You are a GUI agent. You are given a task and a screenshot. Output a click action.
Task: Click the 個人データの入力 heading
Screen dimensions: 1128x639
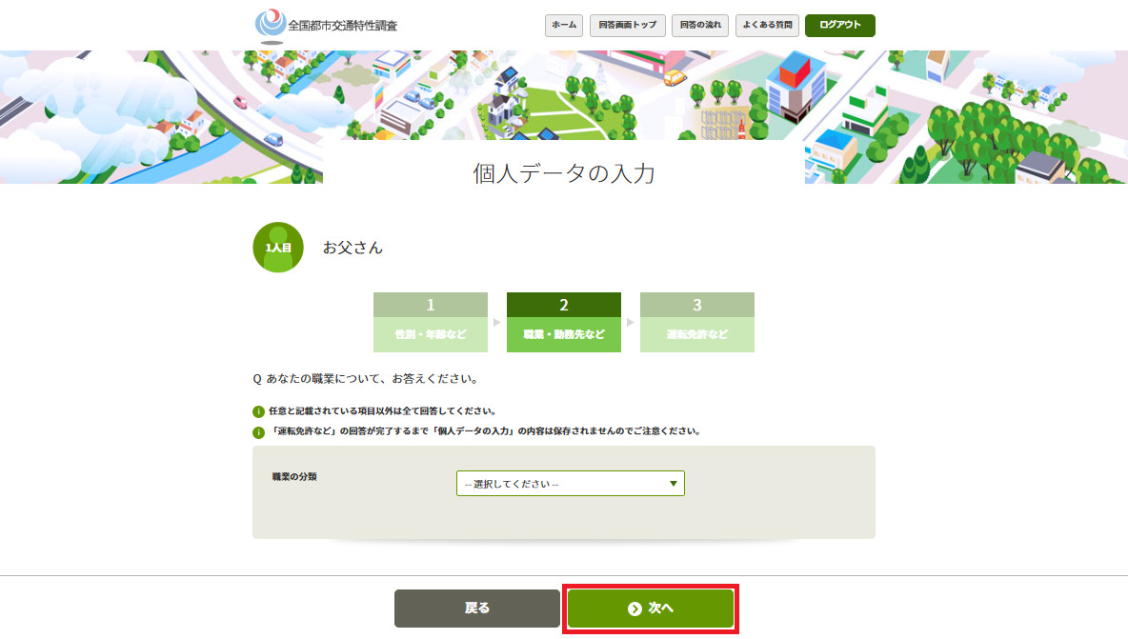click(564, 173)
